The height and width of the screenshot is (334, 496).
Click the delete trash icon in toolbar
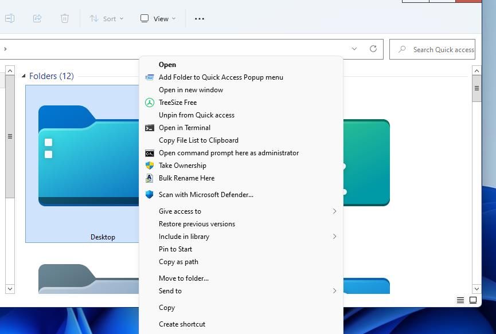(65, 18)
